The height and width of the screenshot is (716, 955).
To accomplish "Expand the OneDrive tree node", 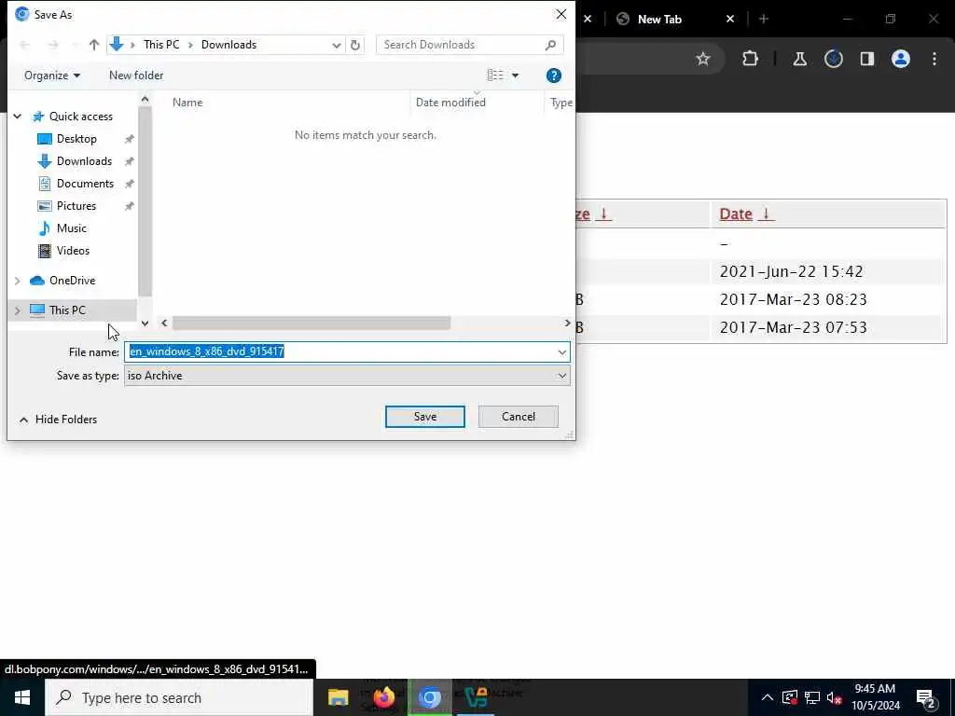I will click(x=18, y=281).
